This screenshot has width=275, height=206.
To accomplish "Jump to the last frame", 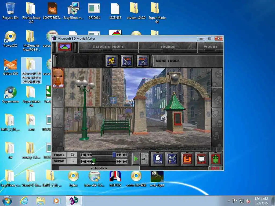I will tap(125, 155).
